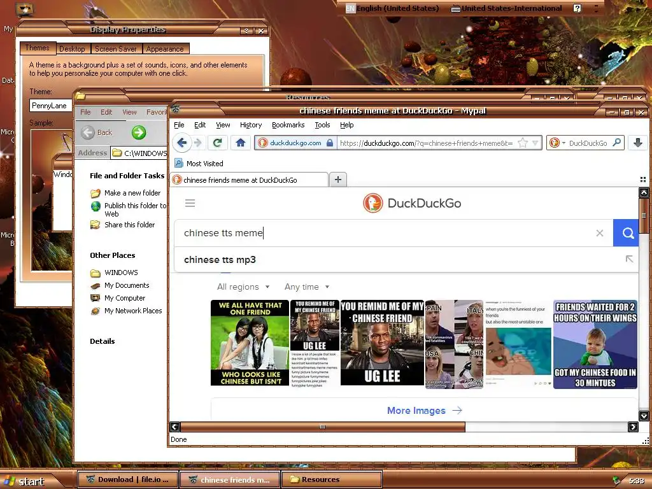
Task: Clear the search text with the X
Action: [x=600, y=233]
